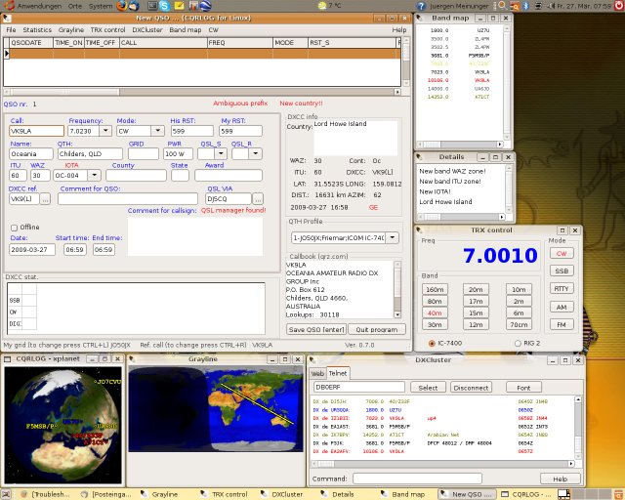Viewport: 625px width, 500px height.
Task: Open the Ubuntu logo Anwendungen icon
Action: click(9, 6)
